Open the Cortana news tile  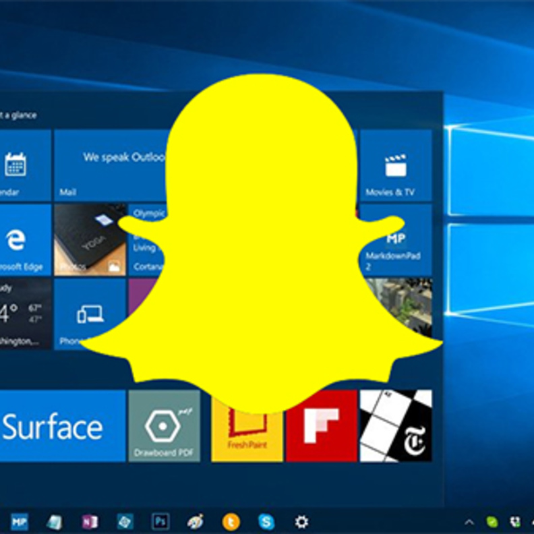tap(146, 239)
